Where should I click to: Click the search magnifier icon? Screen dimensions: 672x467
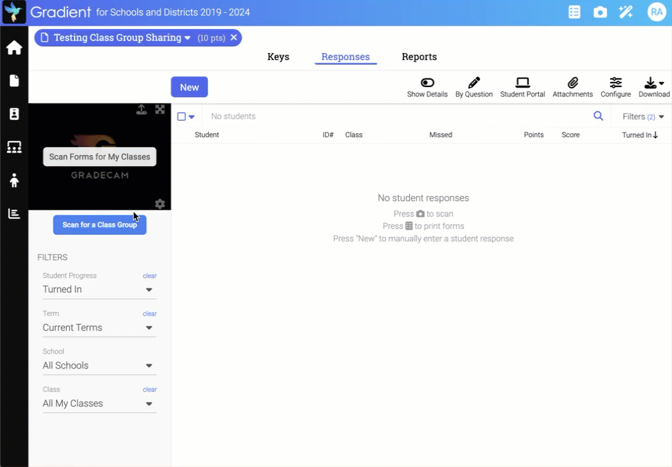point(598,116)
